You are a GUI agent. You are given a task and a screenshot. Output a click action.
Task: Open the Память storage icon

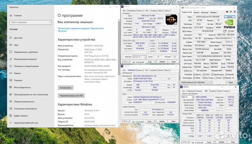11,73
